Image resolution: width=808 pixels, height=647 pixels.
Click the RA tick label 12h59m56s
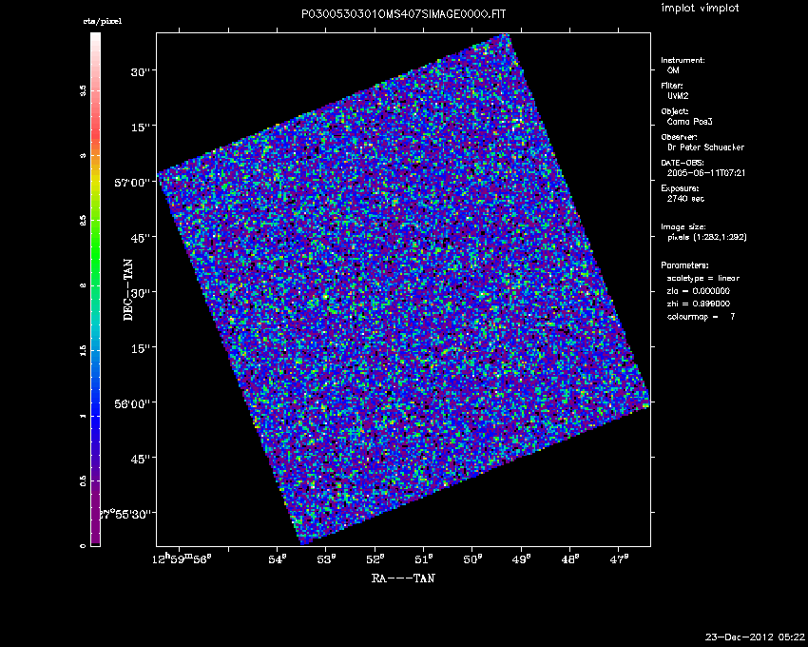[x=182, y=559]
